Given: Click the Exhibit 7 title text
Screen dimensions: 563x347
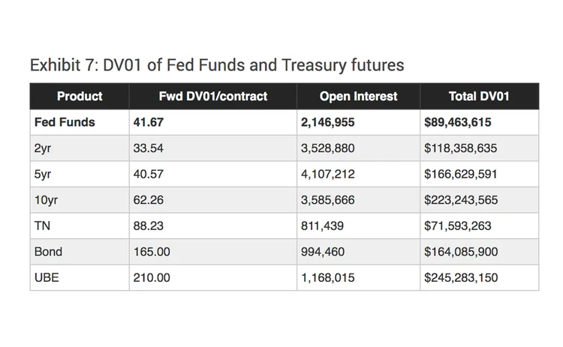Looking at the screenshot, I should [x=216, y=65].
